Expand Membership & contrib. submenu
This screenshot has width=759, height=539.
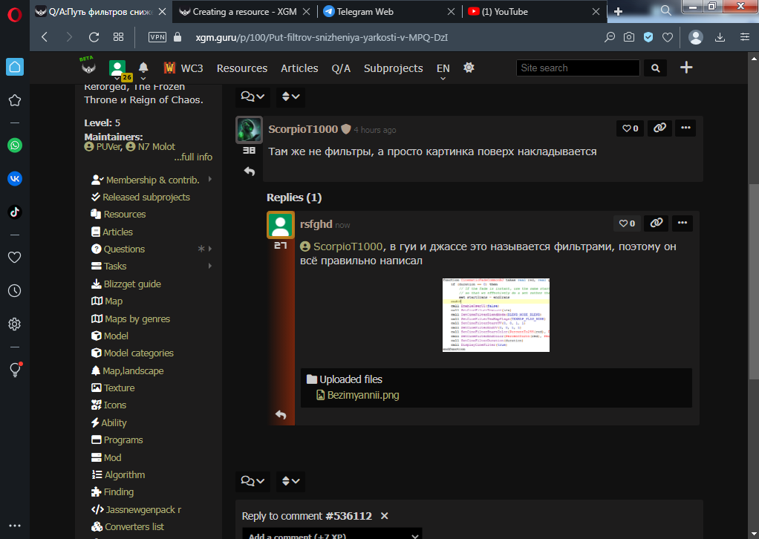pyautogui.click(x=209, y=180)
